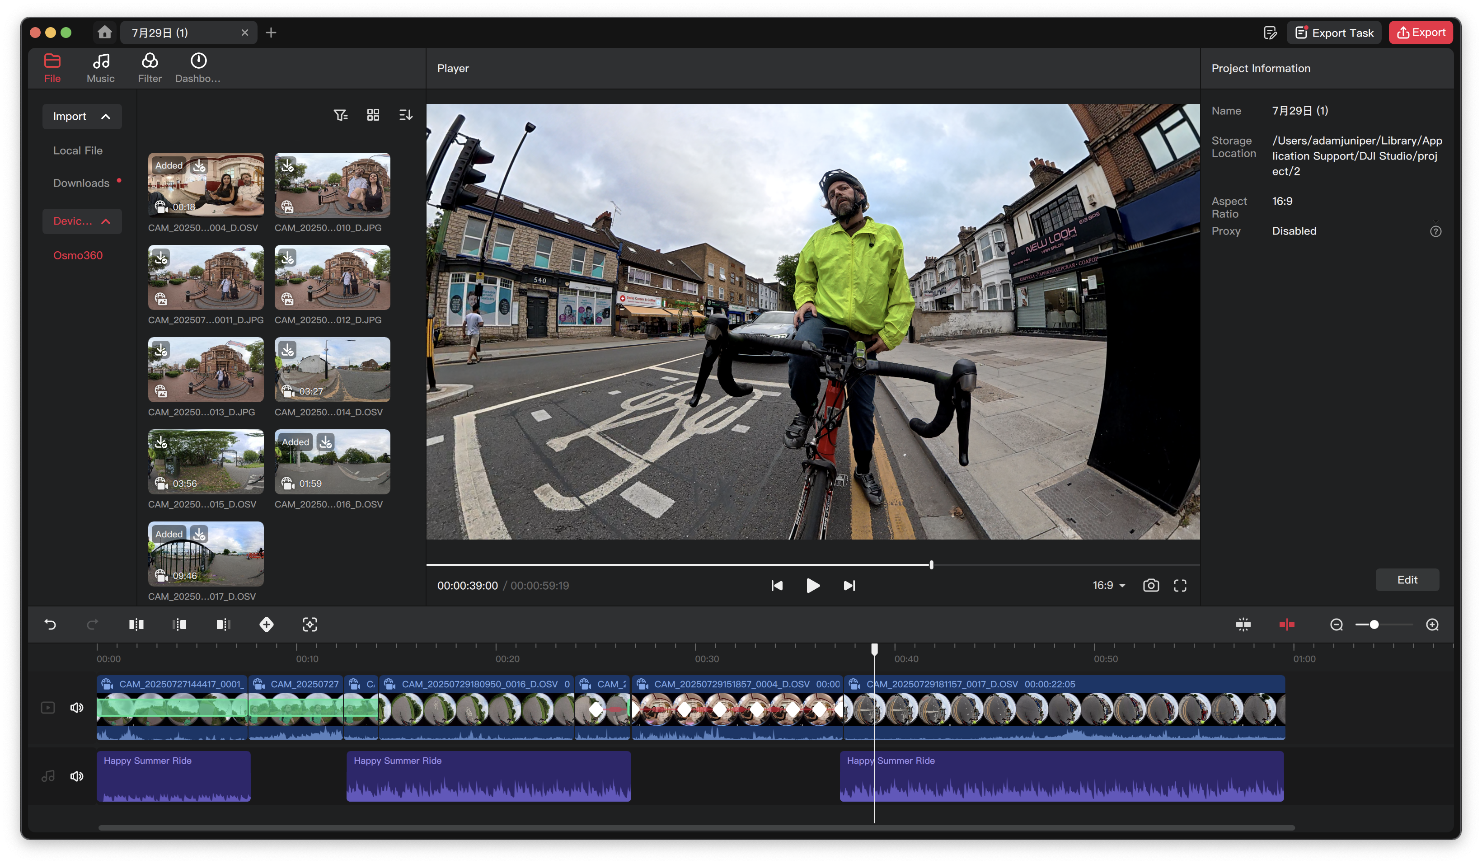This screenshot has width=1482, height=864.
Task: Download the CAM_202507...0011_D.JPG photo
Action: [x=161, y=258]
